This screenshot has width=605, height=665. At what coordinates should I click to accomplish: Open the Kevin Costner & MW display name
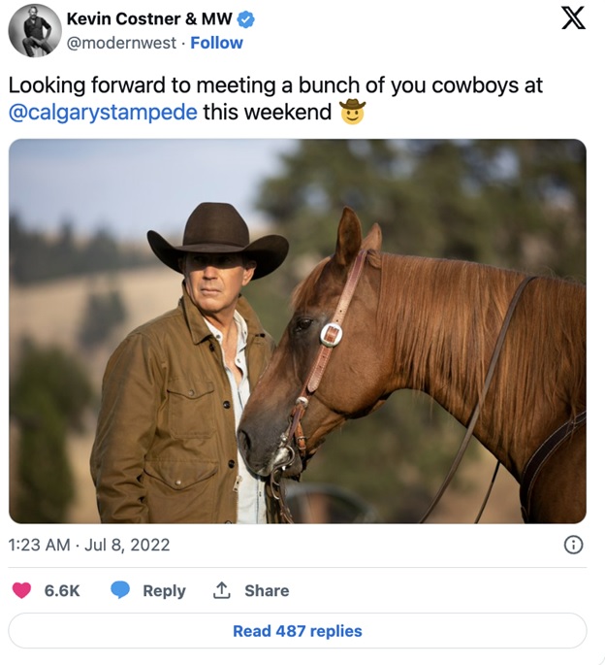pos(150,18)
